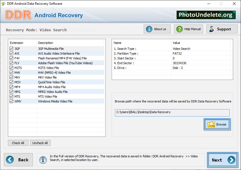Select the 'Windows Media Video File' description
The image size is (241, 170).
click(55, 101)
